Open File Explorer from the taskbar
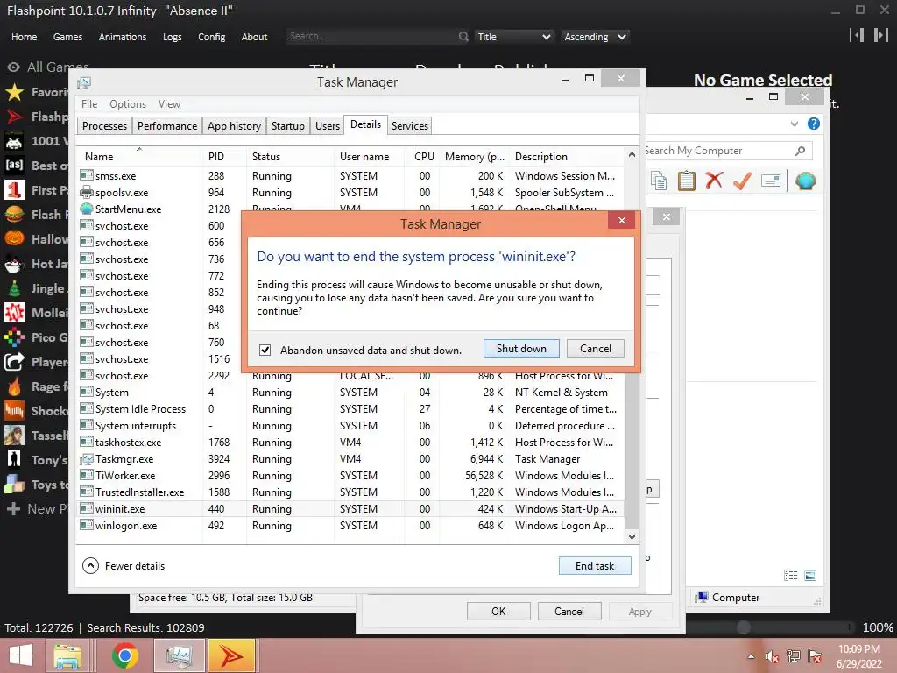Screen dimensions: 897x673 67,655
